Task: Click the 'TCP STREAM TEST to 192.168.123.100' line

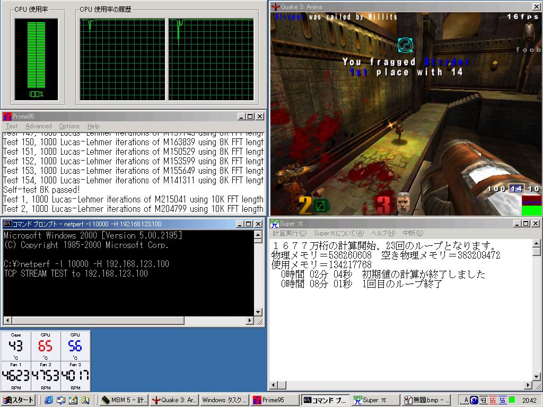Action: click(76, 273)
